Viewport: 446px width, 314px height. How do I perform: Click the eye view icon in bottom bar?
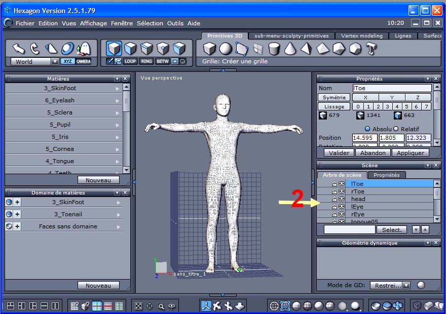[172, 306]
